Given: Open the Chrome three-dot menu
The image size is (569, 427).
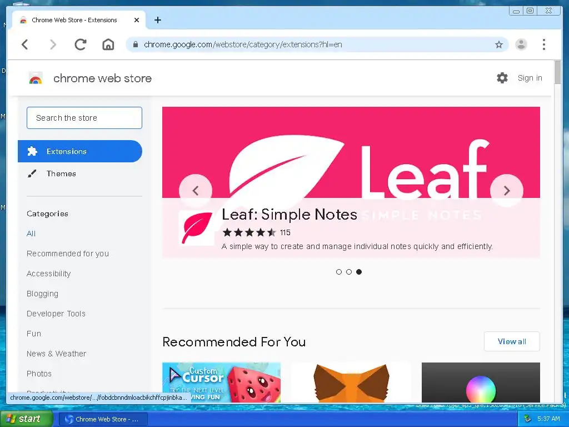Looking at the screenshot, I should tap(543, 44).
